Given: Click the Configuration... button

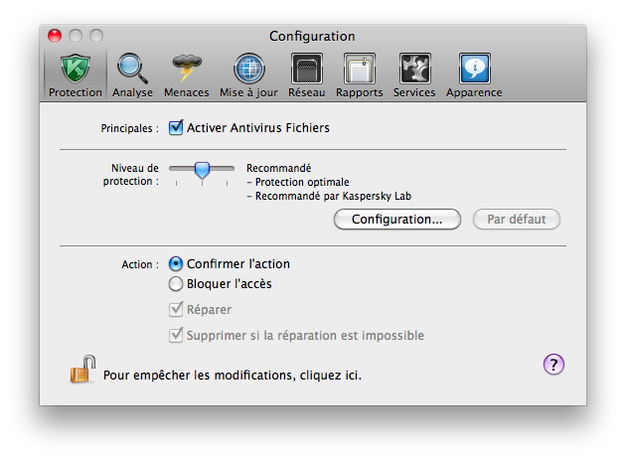Looking at the screenshot, I should click(x=396, y=219).
